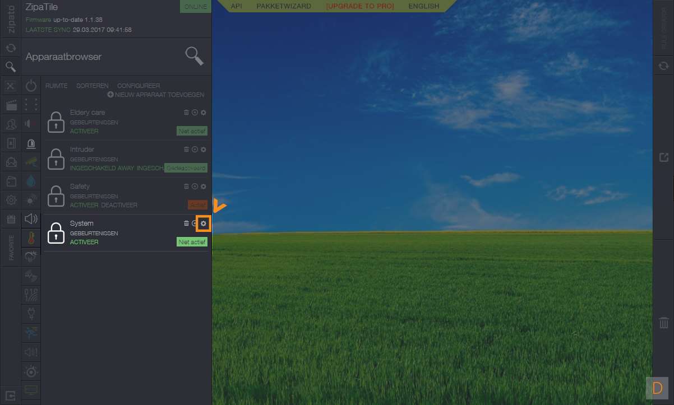
Task: Select the weather cloud category icon
Action: (x=31, y=257)
